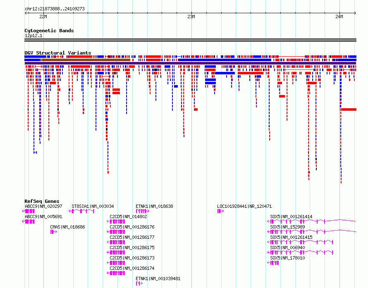Open the RefSeq Genes track title

click(x=42, y=201)
